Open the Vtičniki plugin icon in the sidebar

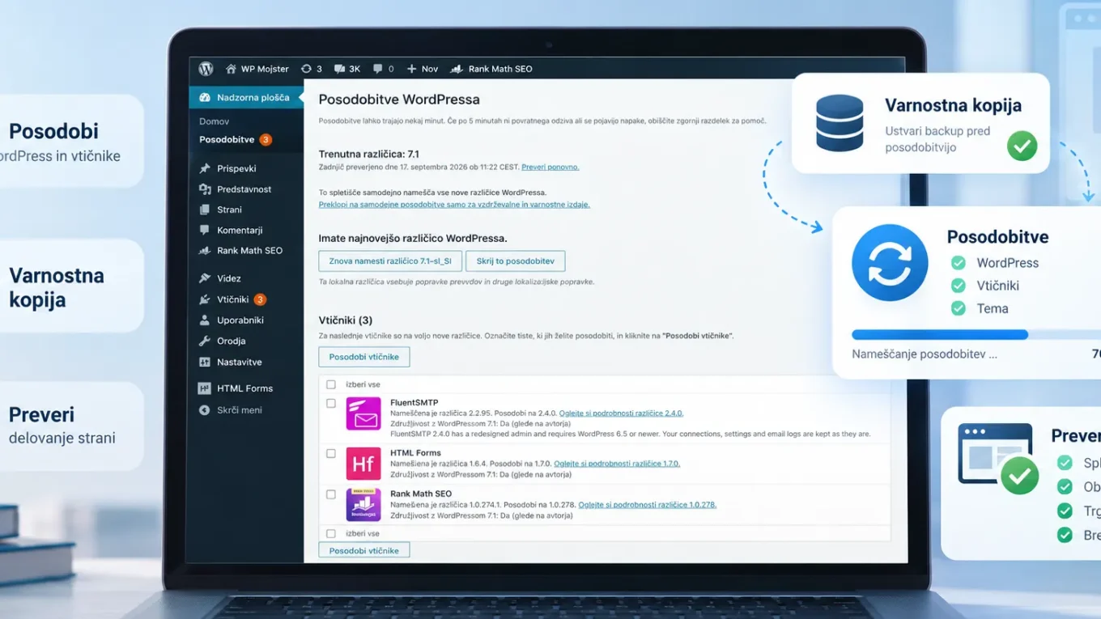[205, 299]
